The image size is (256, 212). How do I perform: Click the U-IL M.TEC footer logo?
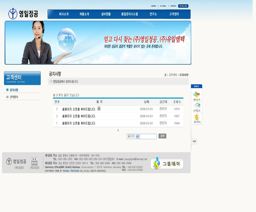coord(35,161)
